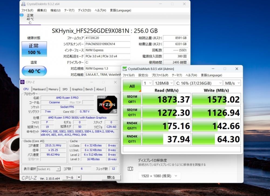Viewport: 270px width, 196px height.
Task: Switch to the Memory tab in CPU-Z
Action: point(53,89)
